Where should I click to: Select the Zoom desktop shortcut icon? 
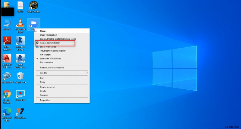(x=34, y=24)
